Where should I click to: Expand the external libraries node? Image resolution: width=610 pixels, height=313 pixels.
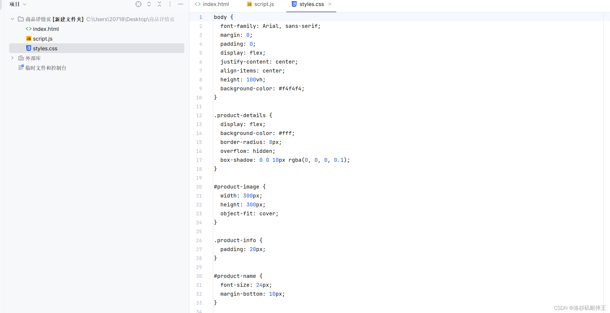(x=12, y=58)
